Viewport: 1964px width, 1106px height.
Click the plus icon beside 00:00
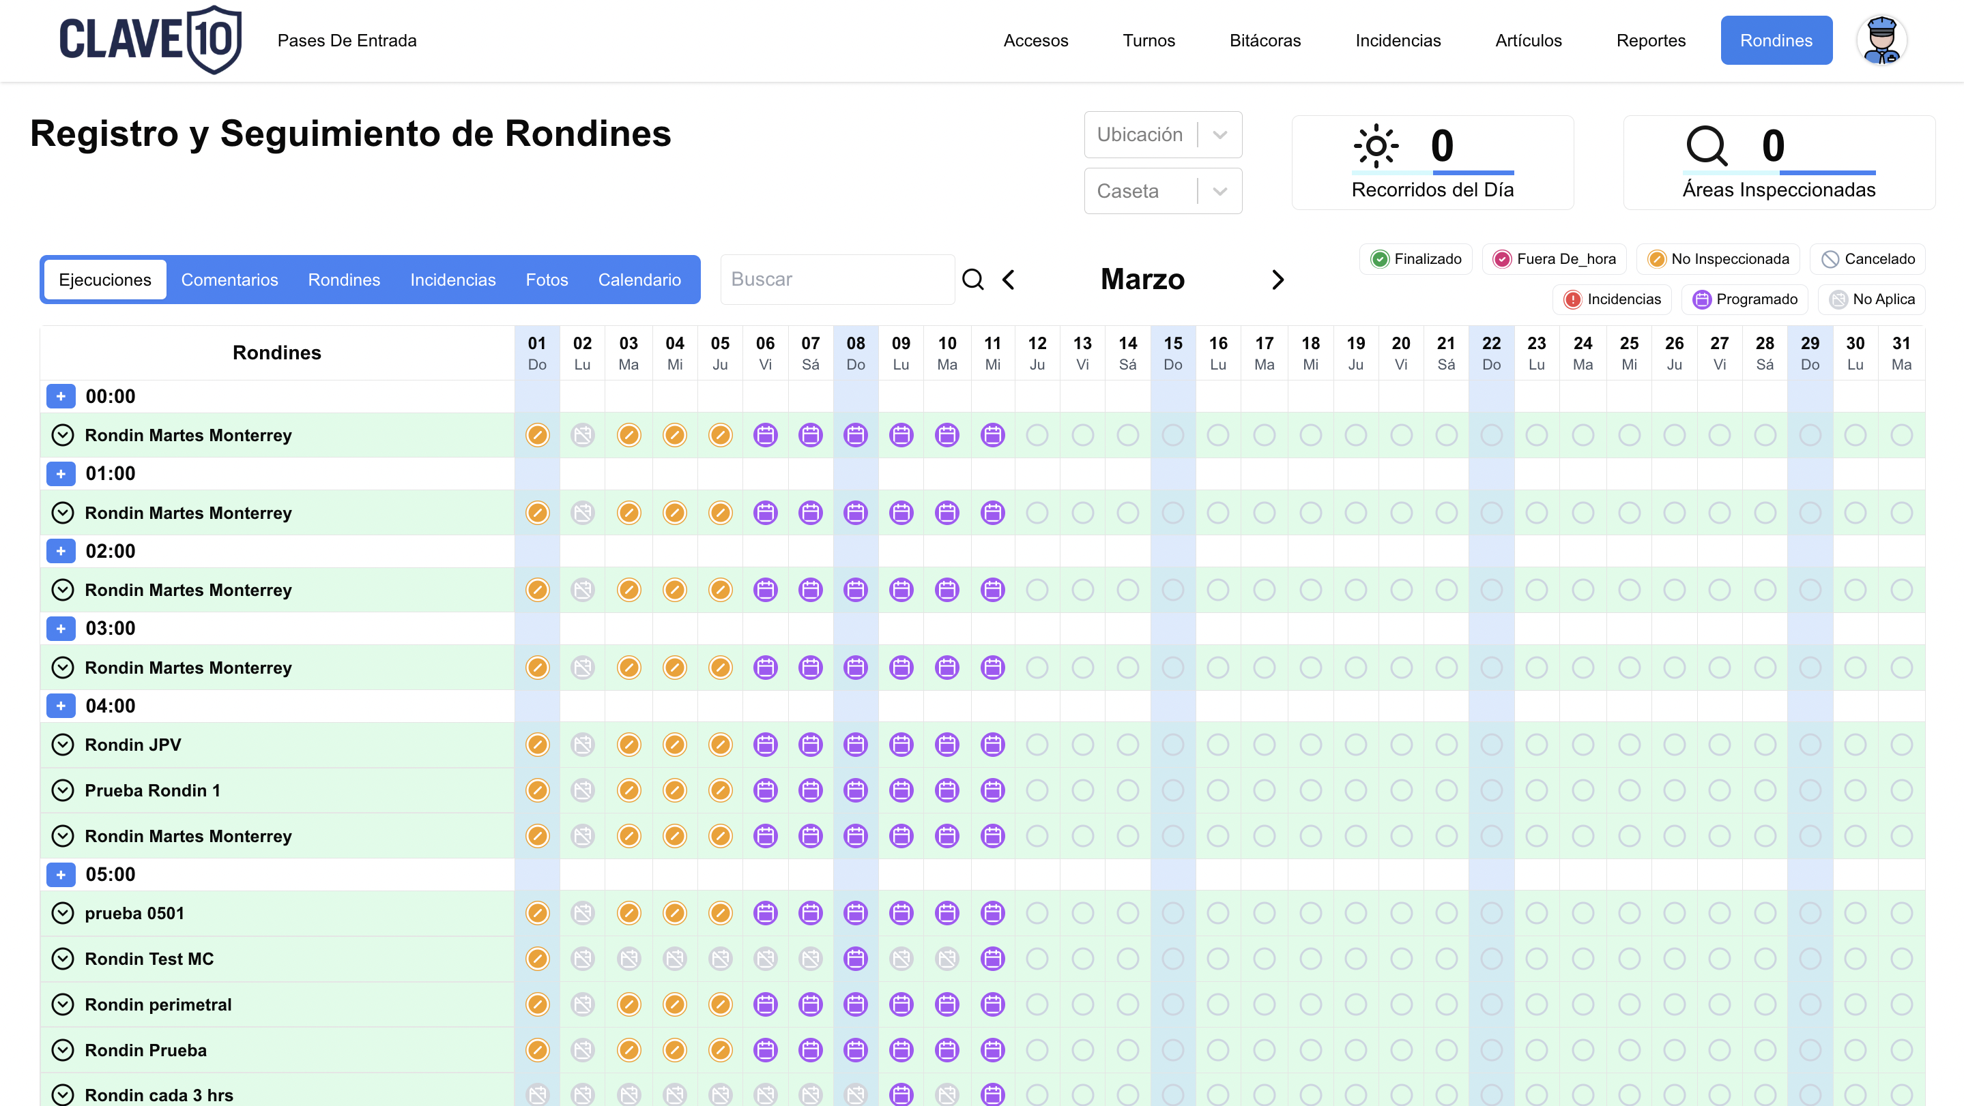(x=61, y=396)
